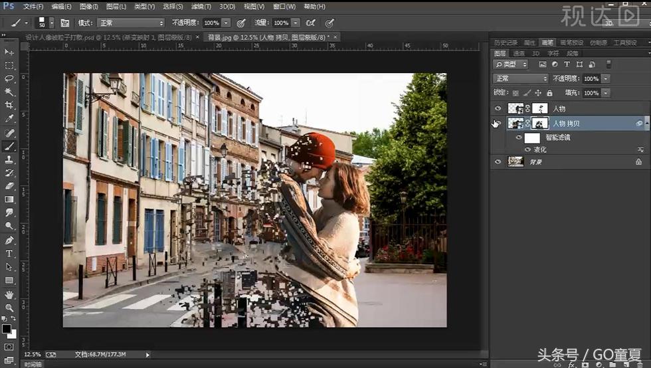Choose the Zoom tool in toolbar
The height and width of the screenshot is (368, 651).
(x=9, y=308)
